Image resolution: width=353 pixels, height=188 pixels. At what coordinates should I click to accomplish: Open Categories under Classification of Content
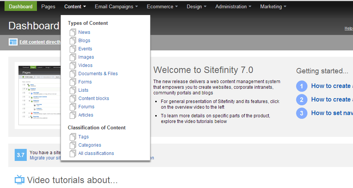pyautogui.click(x=90, y=145)
